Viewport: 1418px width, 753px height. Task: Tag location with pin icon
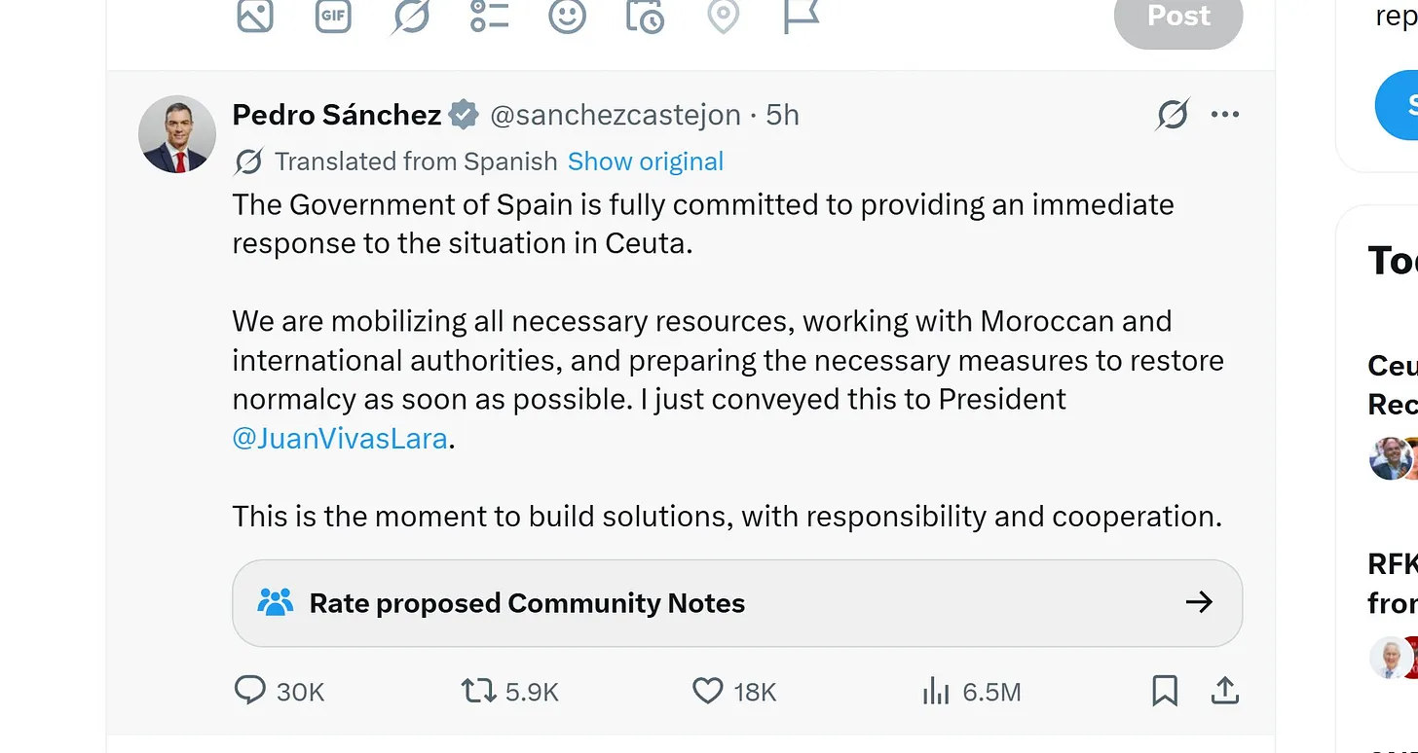[723, 16]
